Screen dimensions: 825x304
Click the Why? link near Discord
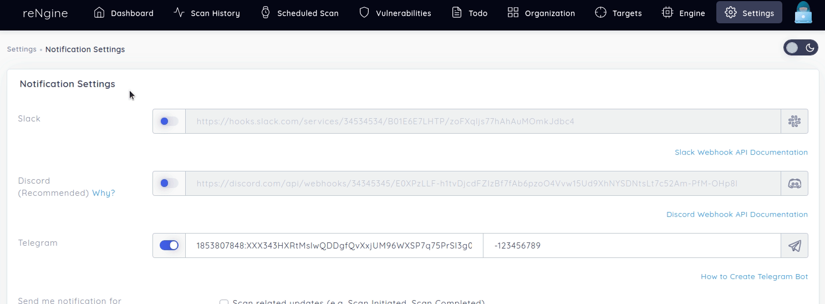click(x=104, y=193)
